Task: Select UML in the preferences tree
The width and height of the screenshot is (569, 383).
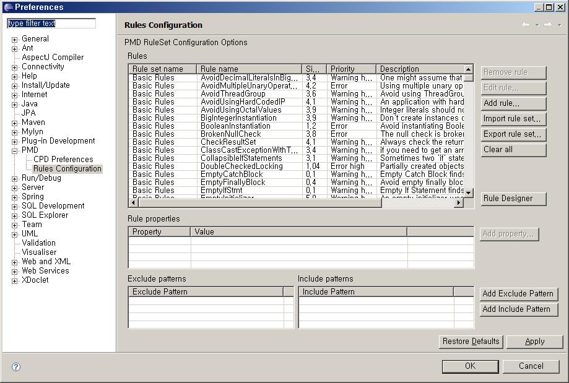Action: click(29, 233)
